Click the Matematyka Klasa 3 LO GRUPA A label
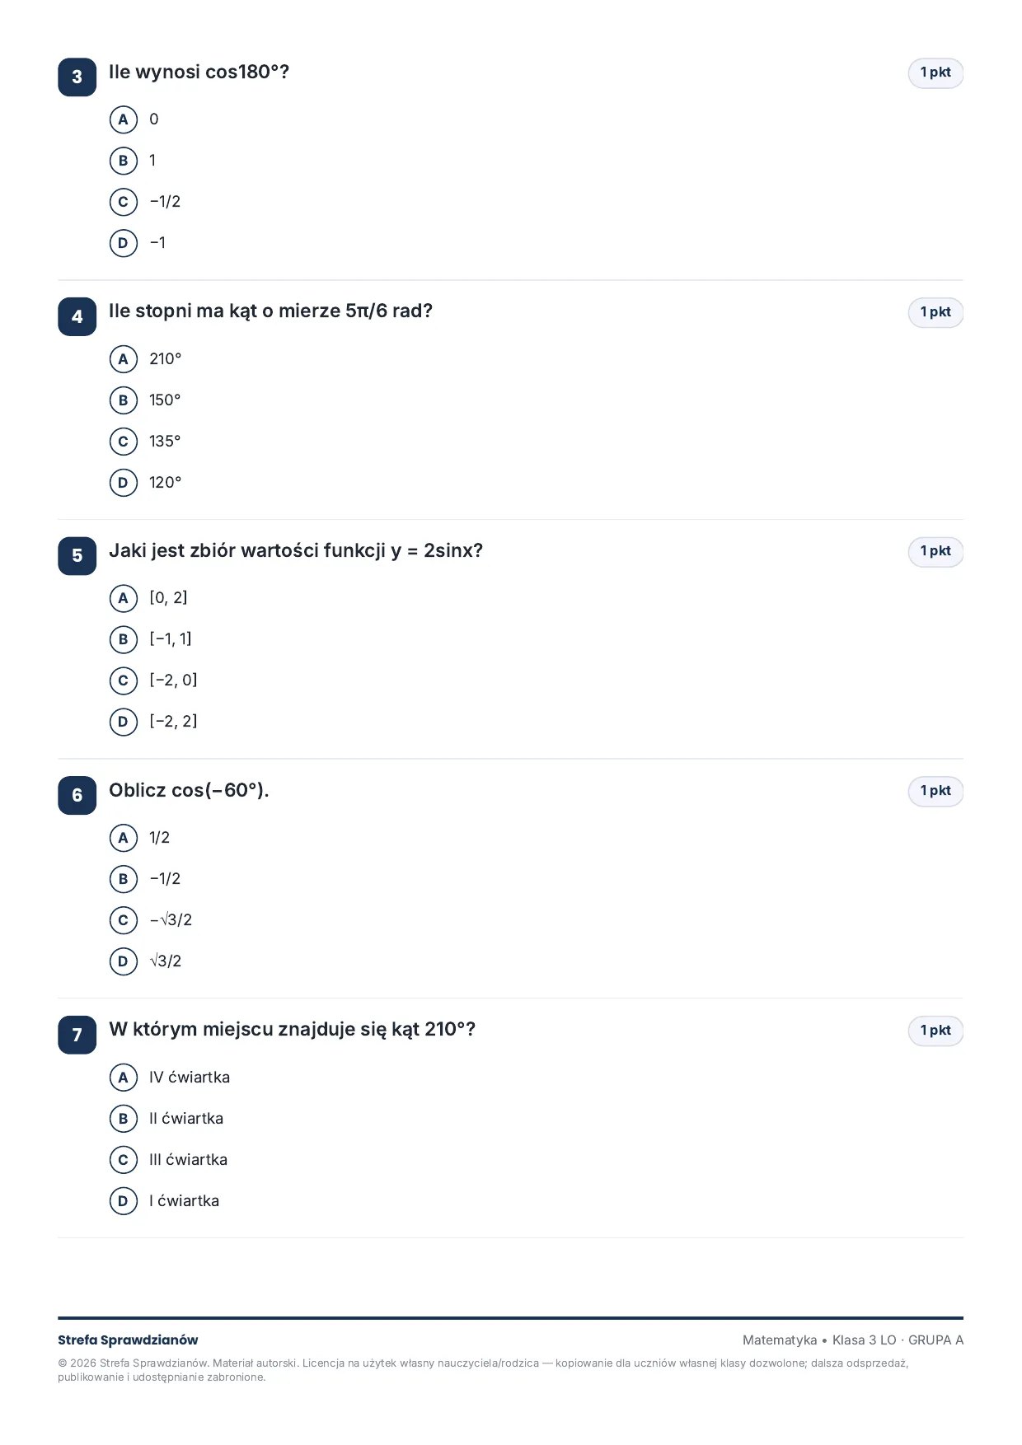The width and height of the screenshot is (1022, 1445). point(853,1340)
